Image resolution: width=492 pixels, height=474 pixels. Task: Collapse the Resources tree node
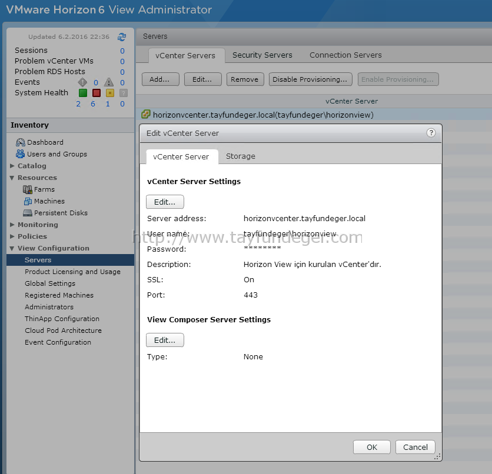click(x=12, y=178)
